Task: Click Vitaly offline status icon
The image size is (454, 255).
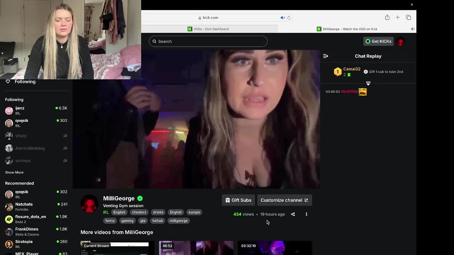Action: coord(65,136)
